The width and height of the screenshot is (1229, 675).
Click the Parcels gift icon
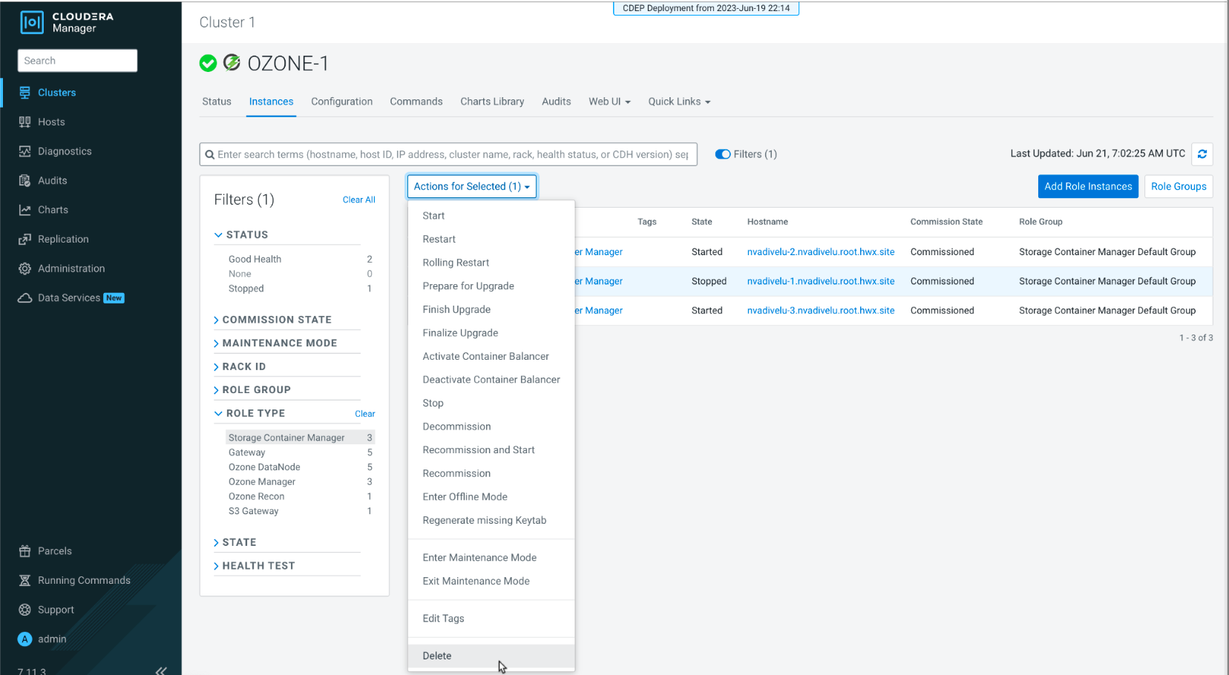pos(24,551)
